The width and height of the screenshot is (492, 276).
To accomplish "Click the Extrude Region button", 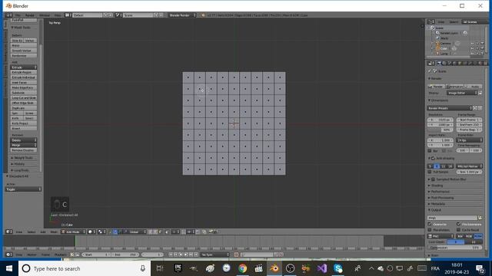I will [x=24, y=72].
